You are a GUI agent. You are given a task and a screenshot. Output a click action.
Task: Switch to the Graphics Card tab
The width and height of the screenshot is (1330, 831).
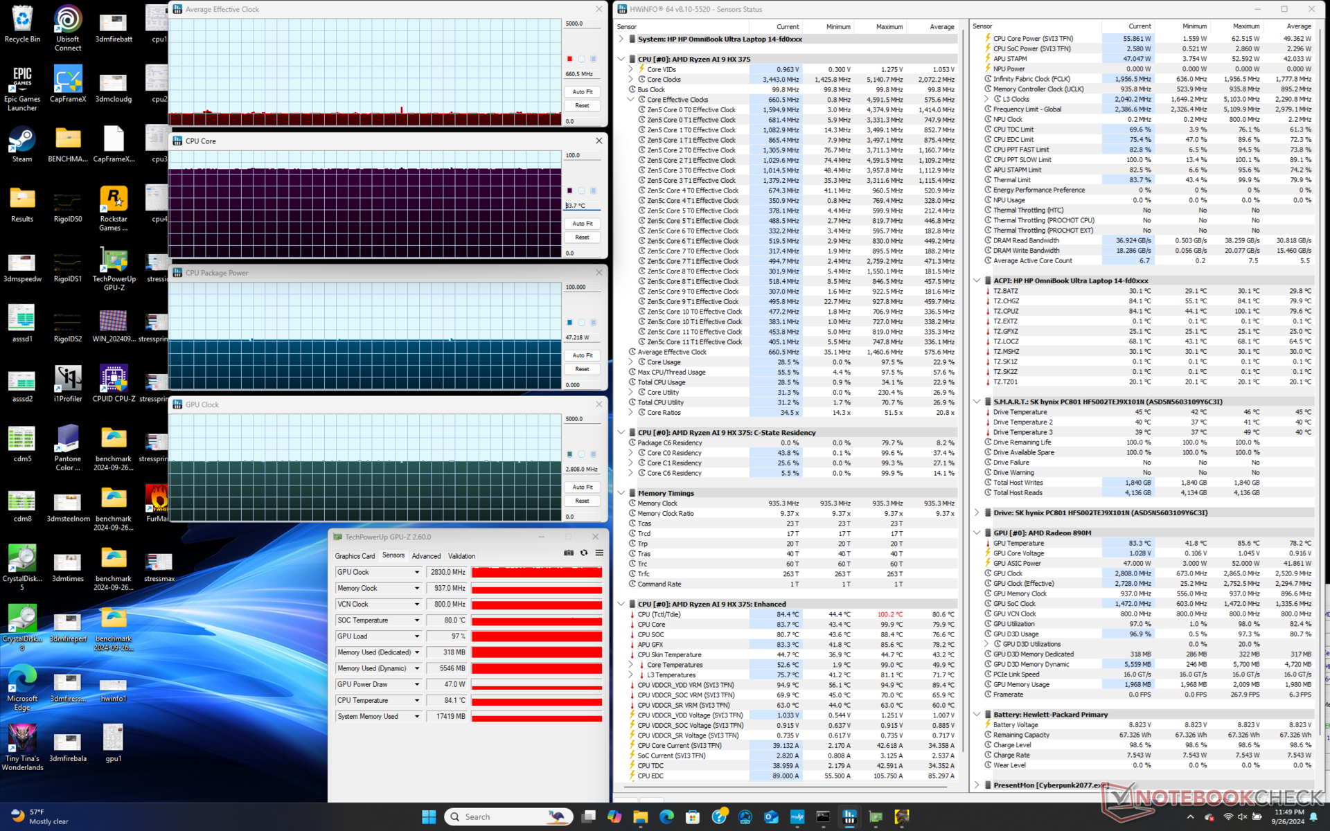(x=355, y=556)
